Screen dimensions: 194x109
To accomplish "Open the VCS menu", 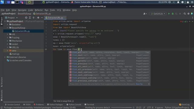I will 59,10.
